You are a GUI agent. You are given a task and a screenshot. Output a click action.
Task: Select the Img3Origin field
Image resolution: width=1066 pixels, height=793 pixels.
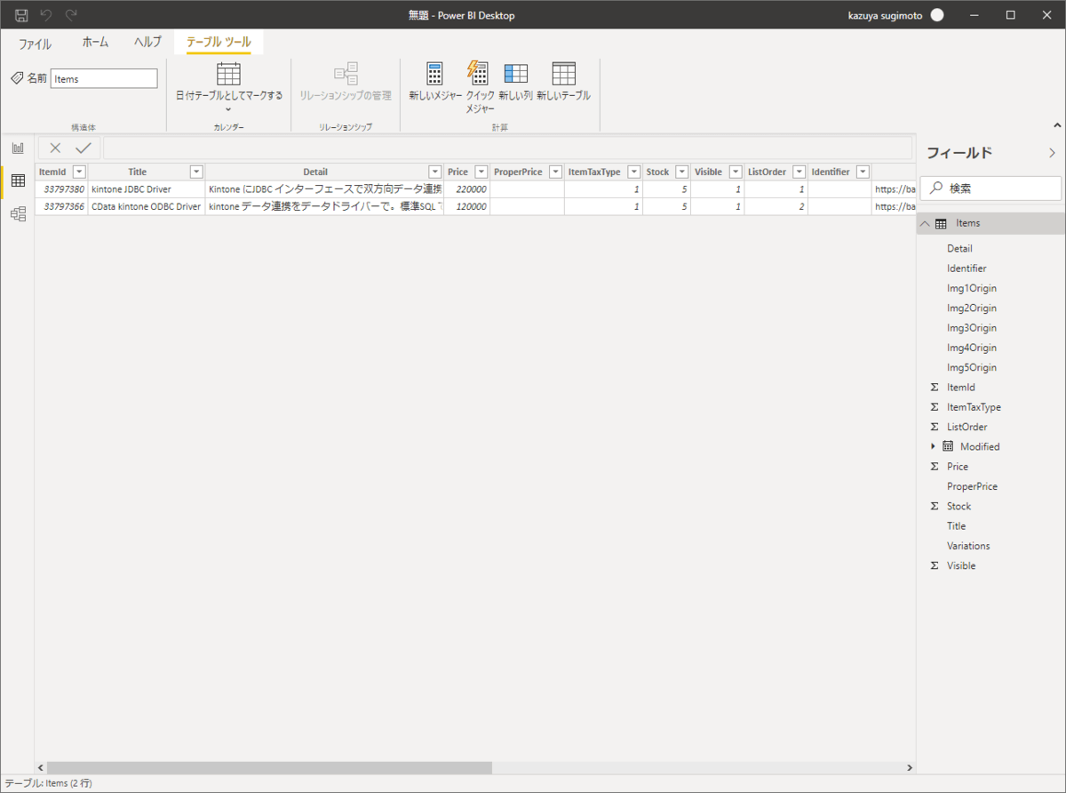[x=972, y=328]
